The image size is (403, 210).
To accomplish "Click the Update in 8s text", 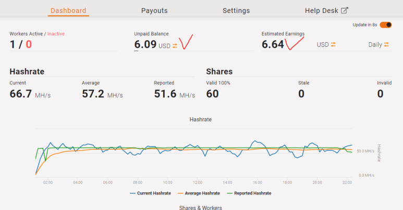I will [365, 24].
